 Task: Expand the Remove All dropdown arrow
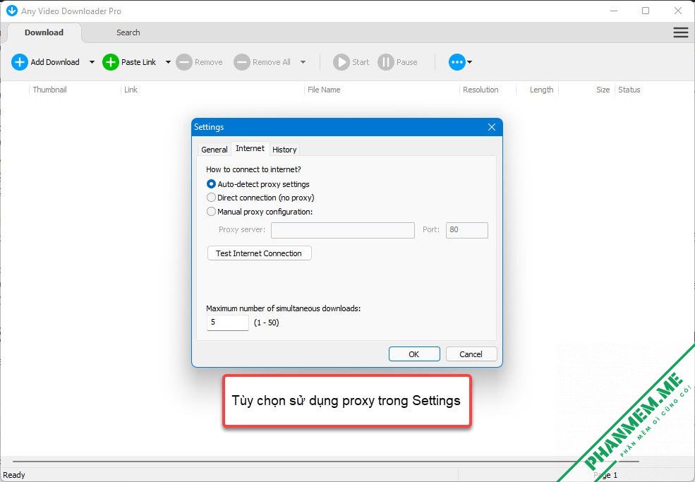tap(303, 62)
